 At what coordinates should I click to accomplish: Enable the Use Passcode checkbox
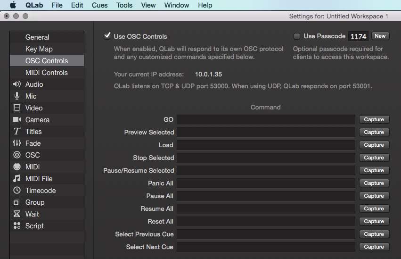[x=297, y=36]
